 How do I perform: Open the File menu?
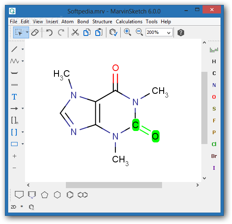(14, 22)
